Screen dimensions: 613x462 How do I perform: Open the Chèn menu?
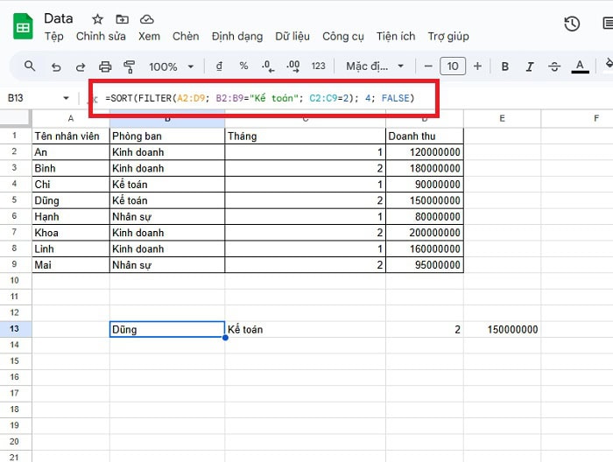[x=186, y=36]
